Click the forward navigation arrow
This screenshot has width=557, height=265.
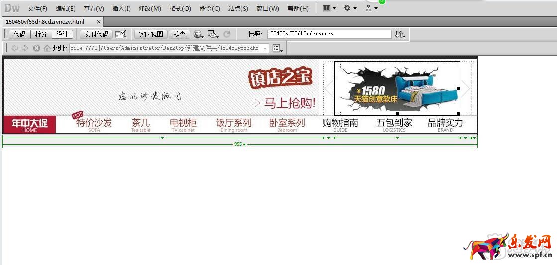point(24,48)
